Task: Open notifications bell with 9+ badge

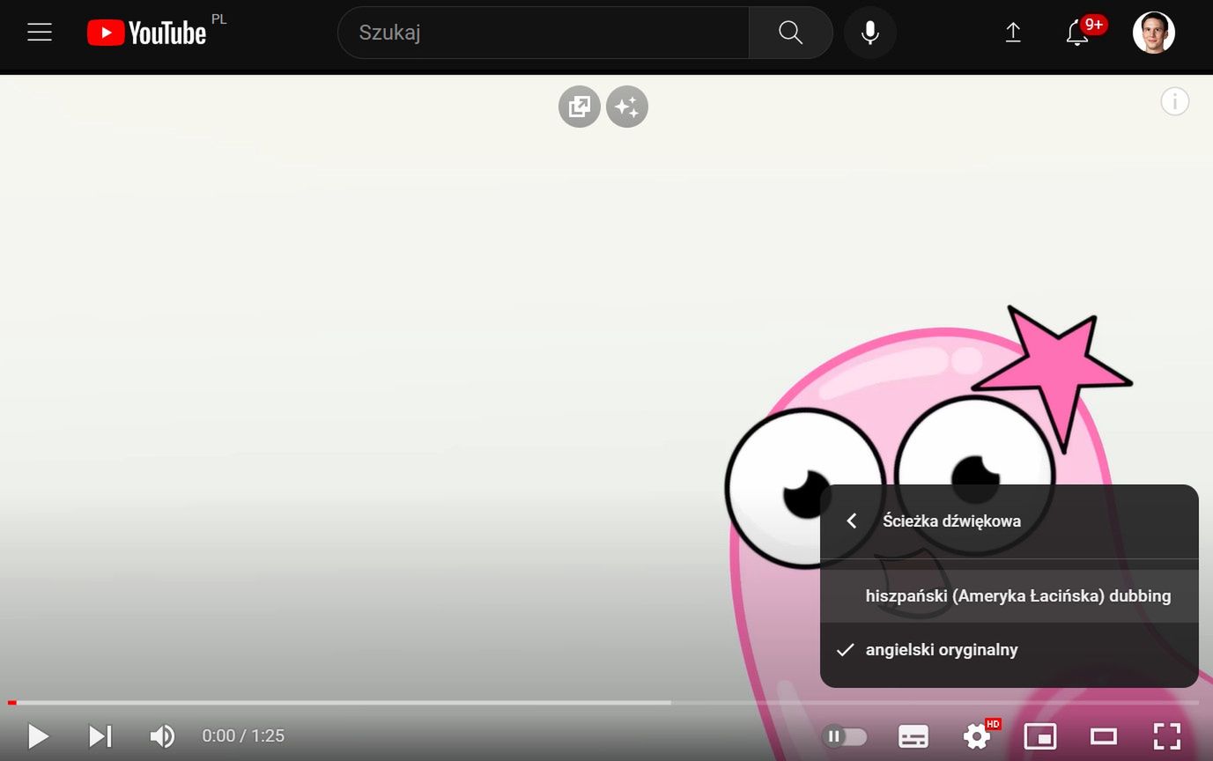Action: coord(1077,33)
